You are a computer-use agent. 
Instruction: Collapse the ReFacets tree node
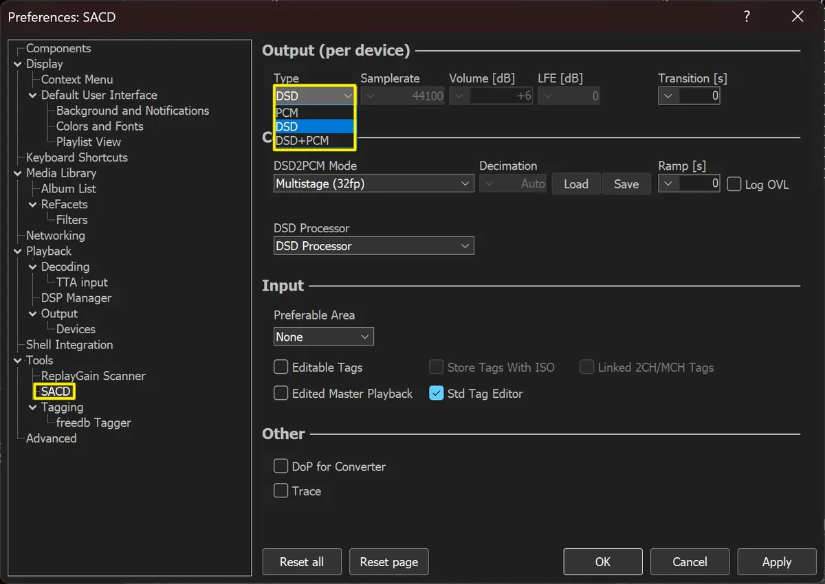[33, 204]
